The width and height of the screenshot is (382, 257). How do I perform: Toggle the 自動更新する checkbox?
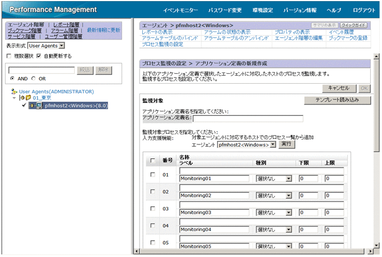(39, 56)
